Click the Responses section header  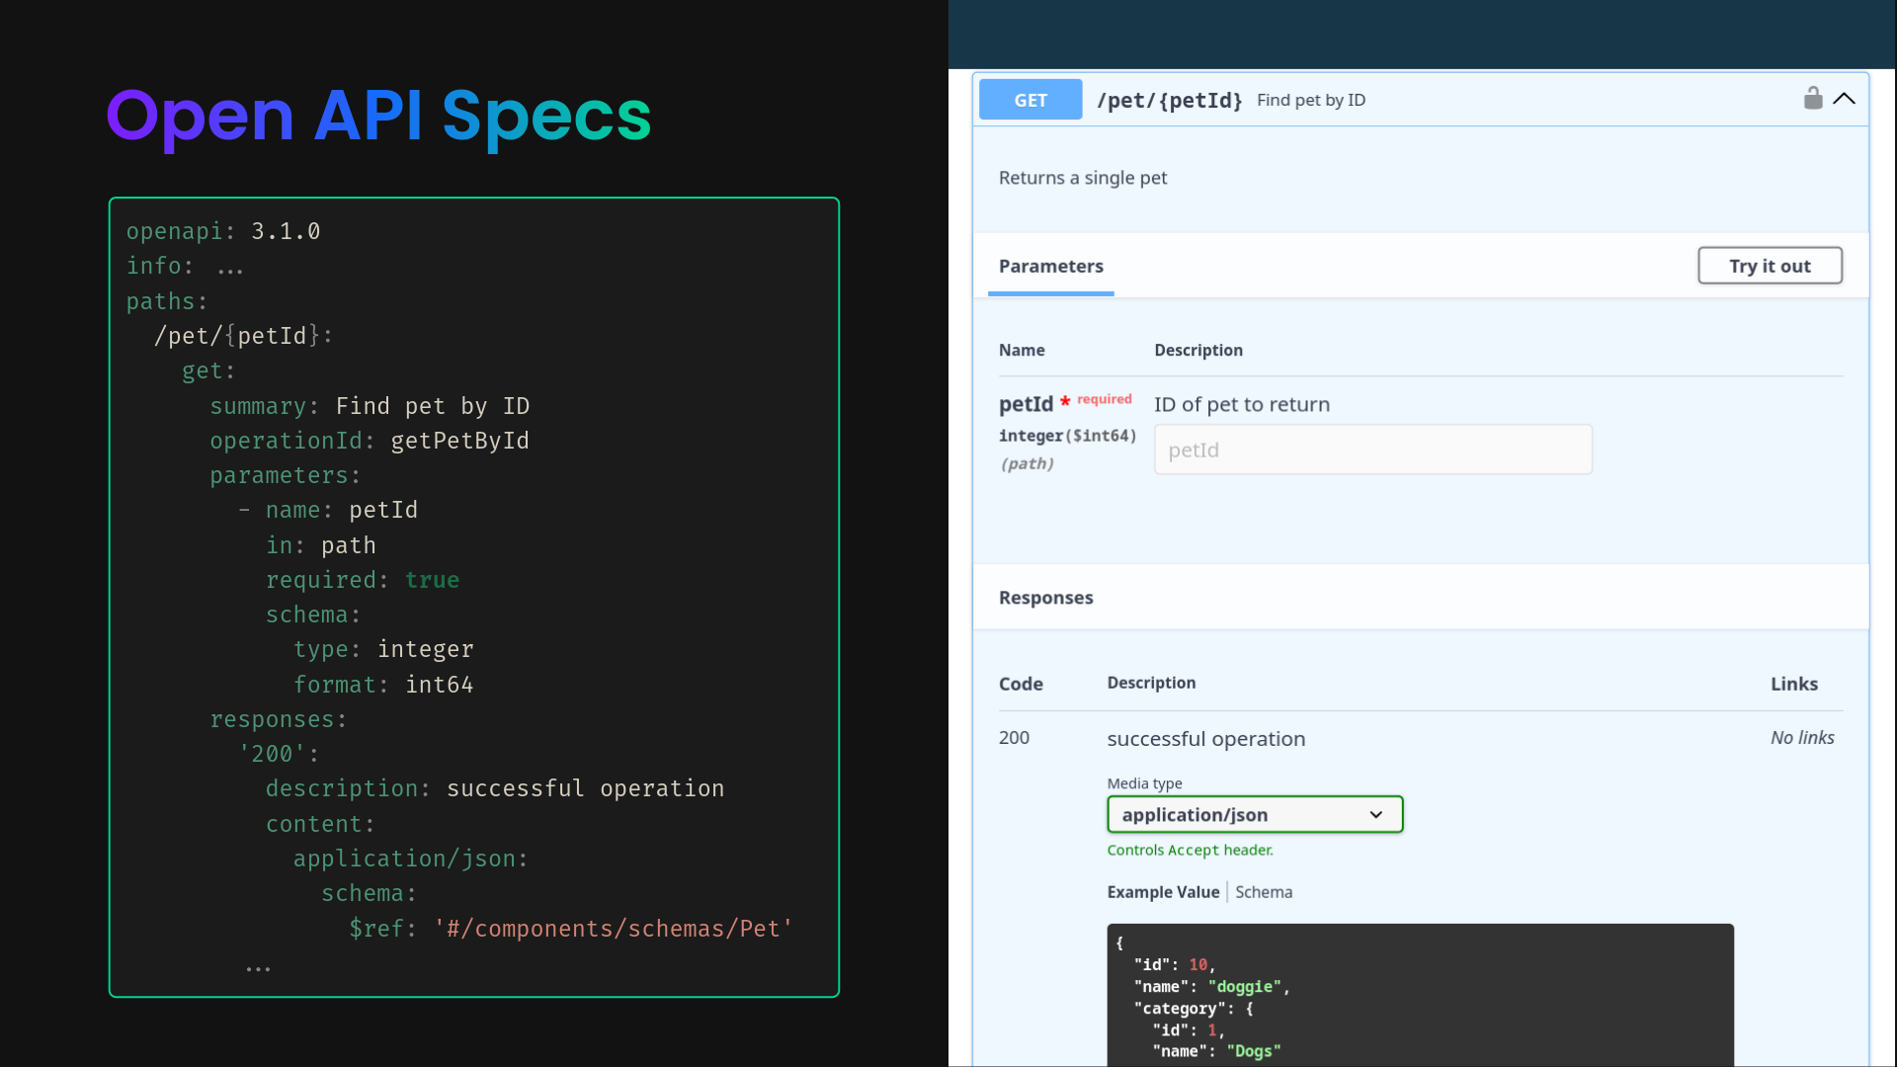click(1045, 598)
